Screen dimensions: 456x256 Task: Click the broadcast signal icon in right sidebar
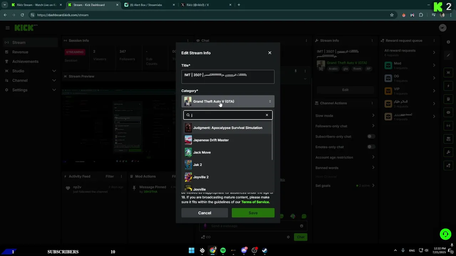[448, 126]
